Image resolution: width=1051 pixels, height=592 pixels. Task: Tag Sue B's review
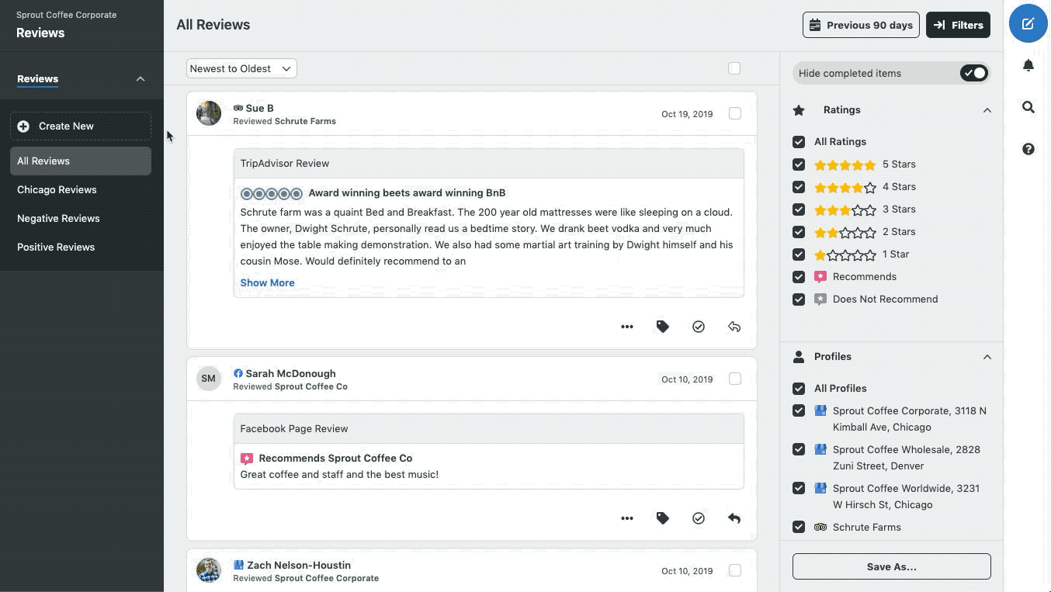coord(663,327)
